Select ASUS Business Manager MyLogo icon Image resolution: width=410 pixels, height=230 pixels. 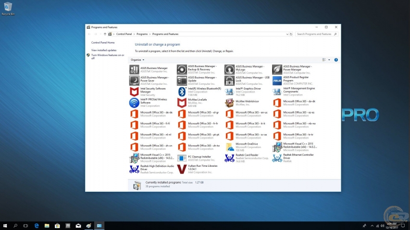tap(229, 69)
